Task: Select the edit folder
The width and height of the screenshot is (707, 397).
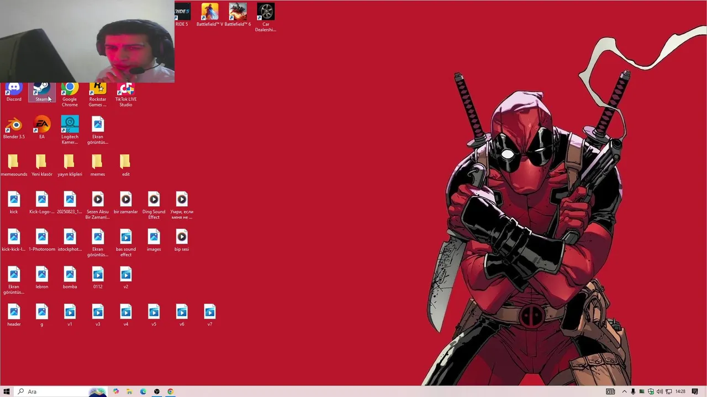Action: coord(126,165)
